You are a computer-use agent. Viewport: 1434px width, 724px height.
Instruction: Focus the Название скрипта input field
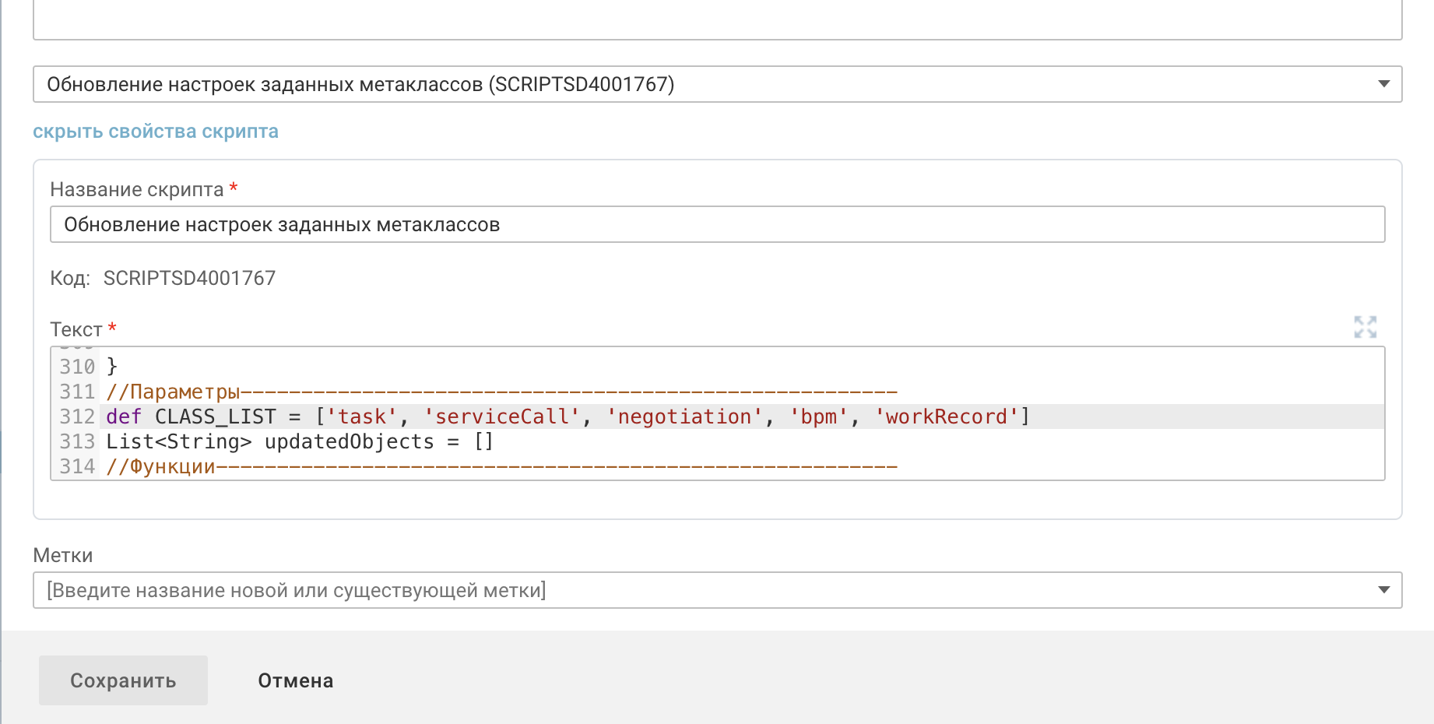coord(716,224)
